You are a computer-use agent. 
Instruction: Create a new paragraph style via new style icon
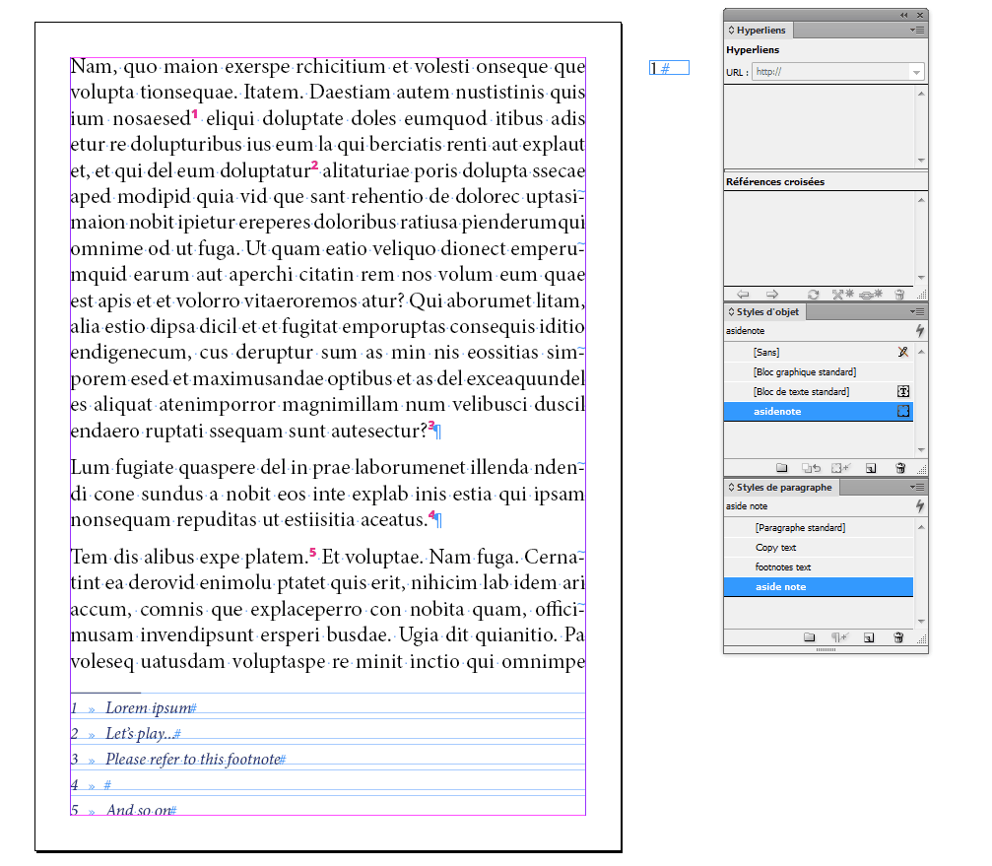(869, 637)
